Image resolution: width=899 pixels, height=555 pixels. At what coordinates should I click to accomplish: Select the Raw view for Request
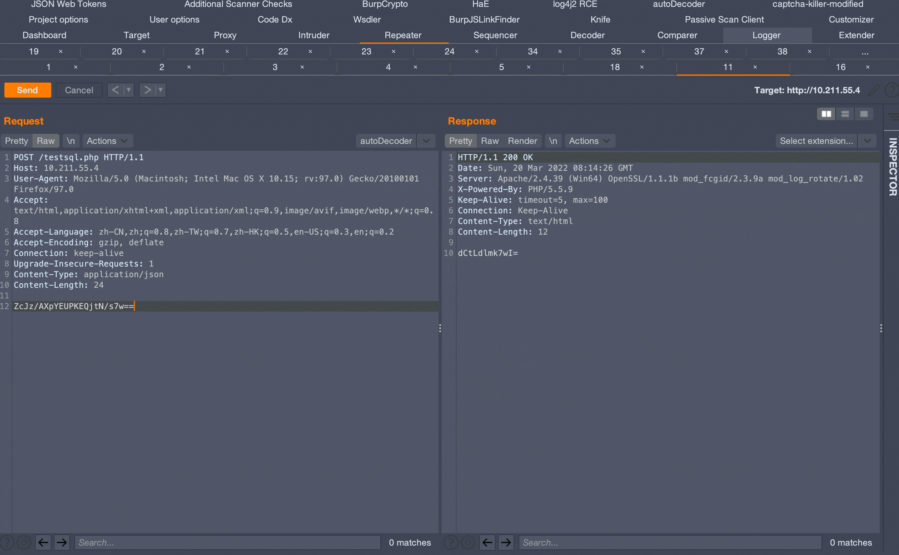(45, 140)
